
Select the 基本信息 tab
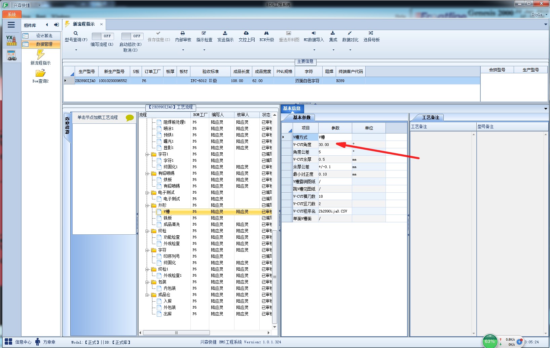[292, 108]
